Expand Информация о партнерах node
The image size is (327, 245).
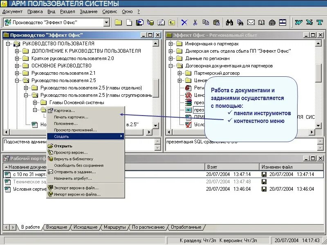[170, 44]
